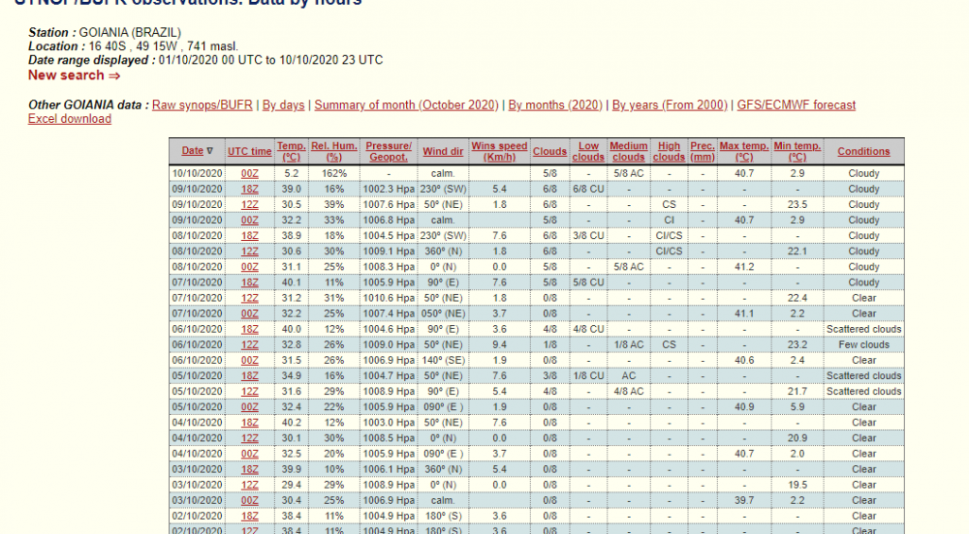Screen dimensions: 969x534
Task: Open Summary of month (October 2020)
Action: tap(407, 104)
